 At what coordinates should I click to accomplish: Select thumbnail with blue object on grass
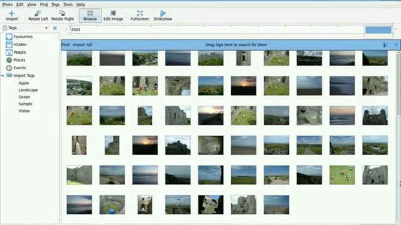click(112, 205)
